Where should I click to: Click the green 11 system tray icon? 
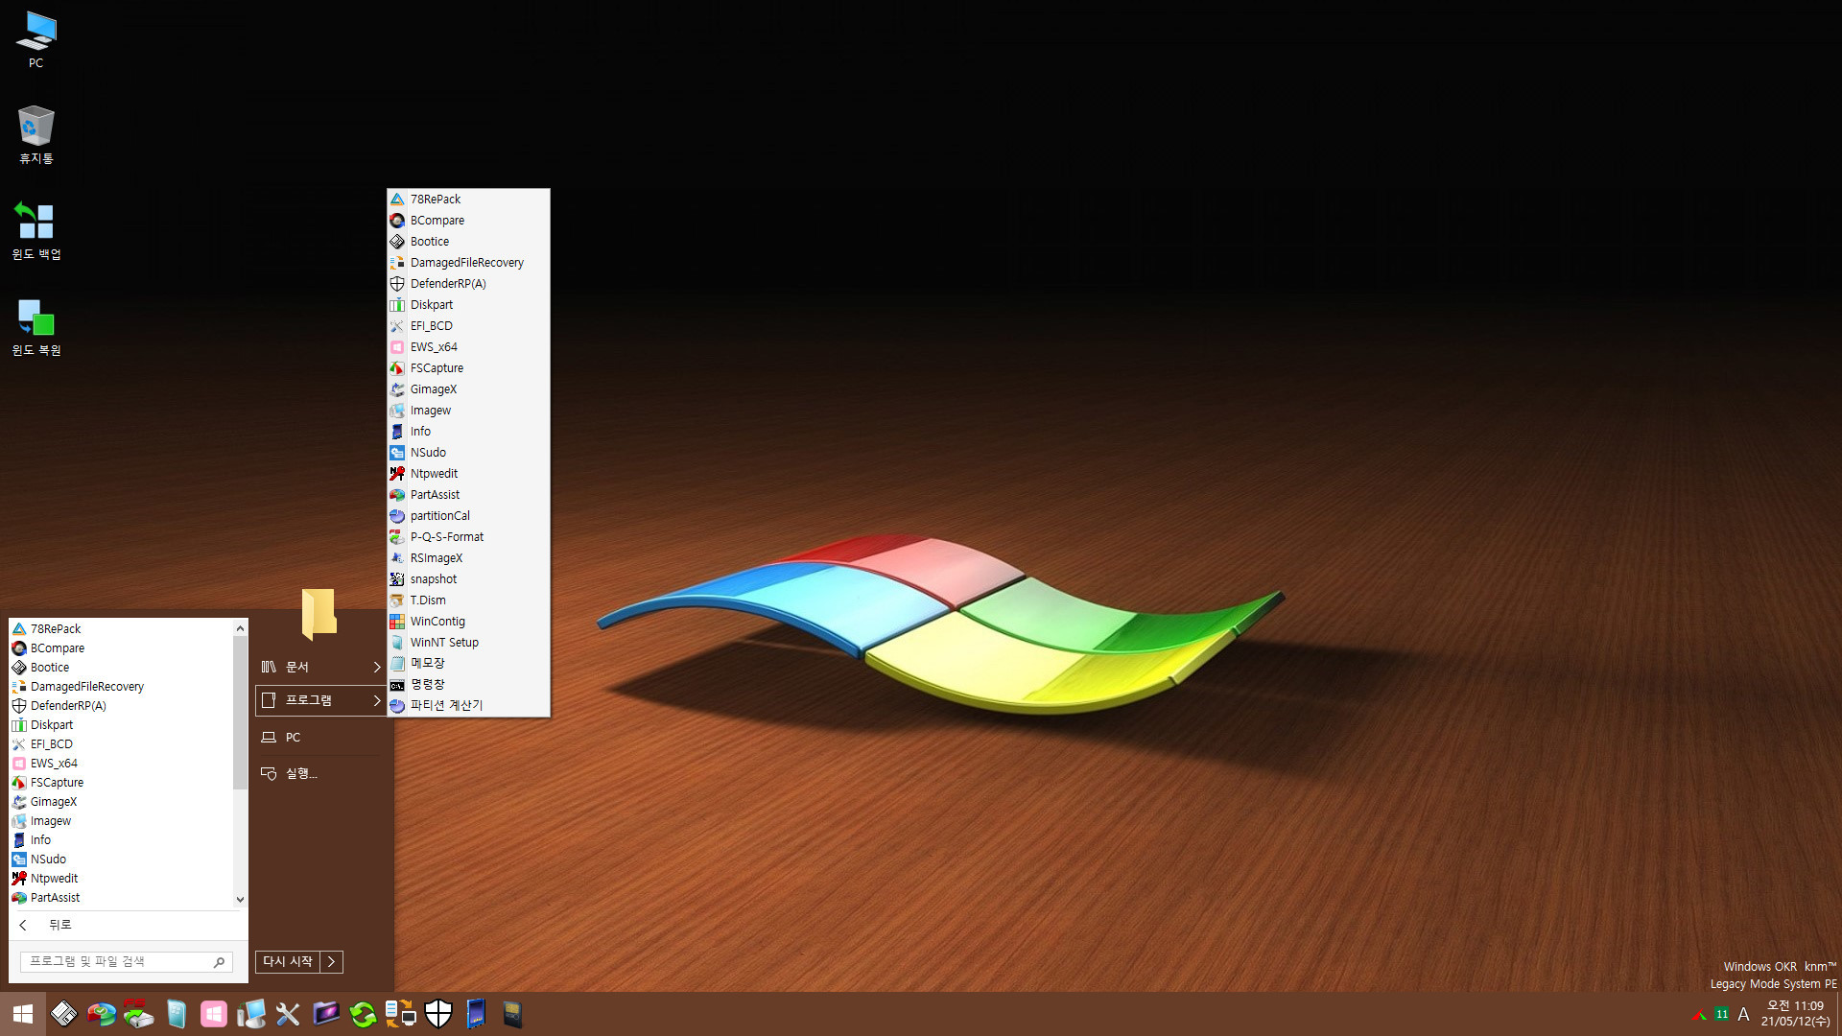[1722, 1014]
